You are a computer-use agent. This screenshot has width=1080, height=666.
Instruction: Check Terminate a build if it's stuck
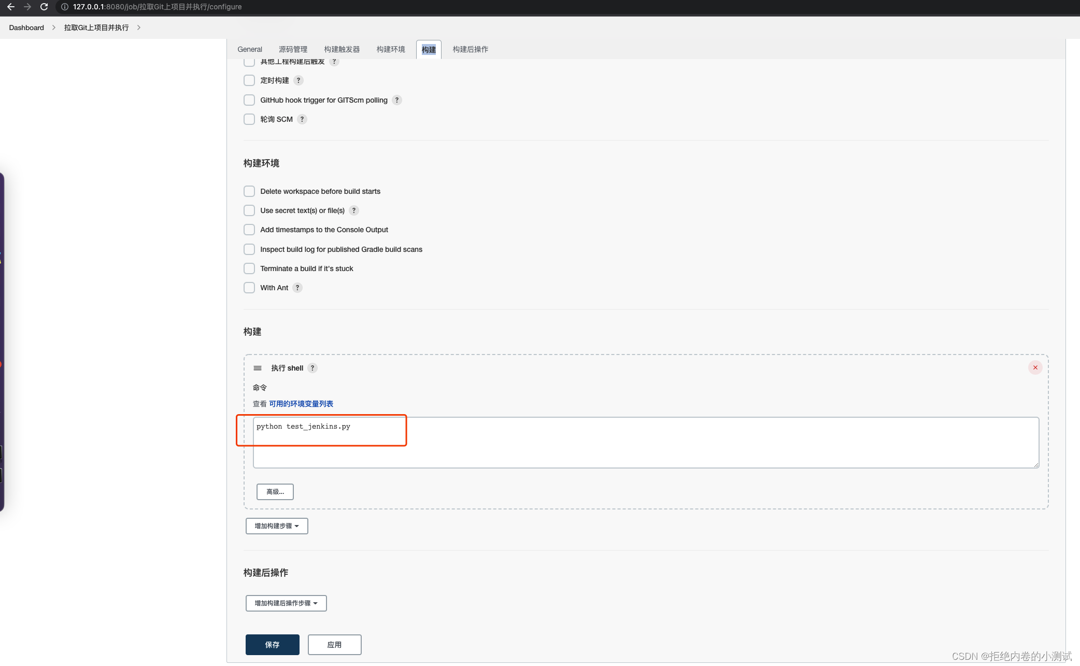tap(249, 268)
